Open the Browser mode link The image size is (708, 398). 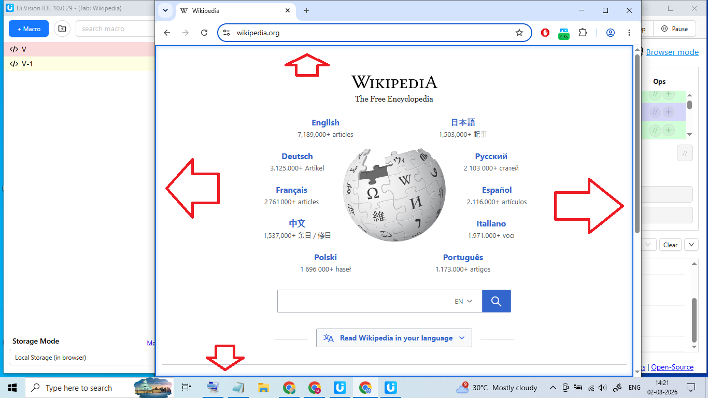pos(672,52)
